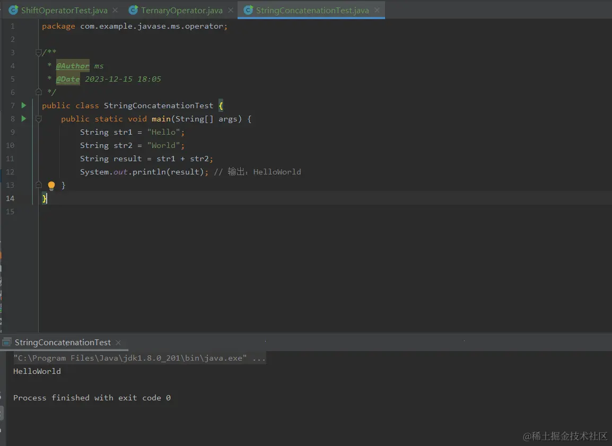Click the "Hello" string literal
This screenshot has width=612, height=446.
coord(163,132)
